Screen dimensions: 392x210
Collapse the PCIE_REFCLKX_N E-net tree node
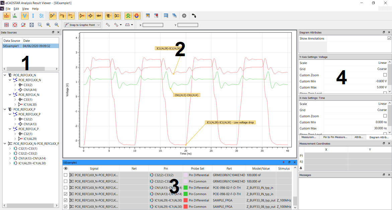tap(5, 75)
